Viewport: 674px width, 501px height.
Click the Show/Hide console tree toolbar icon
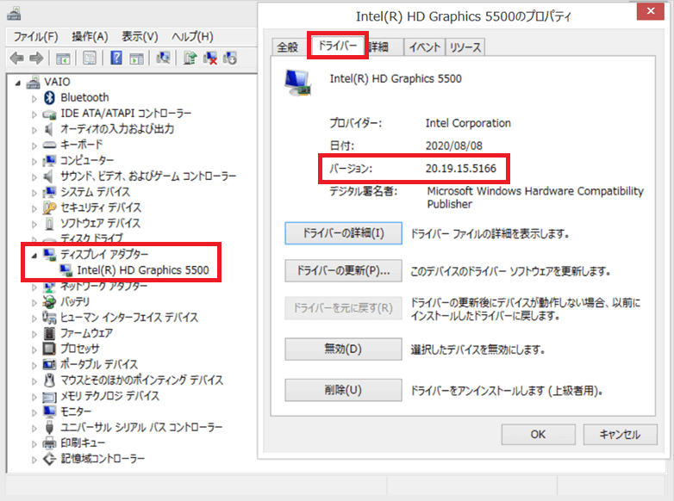63,58
